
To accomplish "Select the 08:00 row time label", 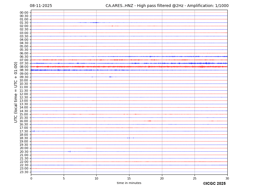I will pos(24,67).
